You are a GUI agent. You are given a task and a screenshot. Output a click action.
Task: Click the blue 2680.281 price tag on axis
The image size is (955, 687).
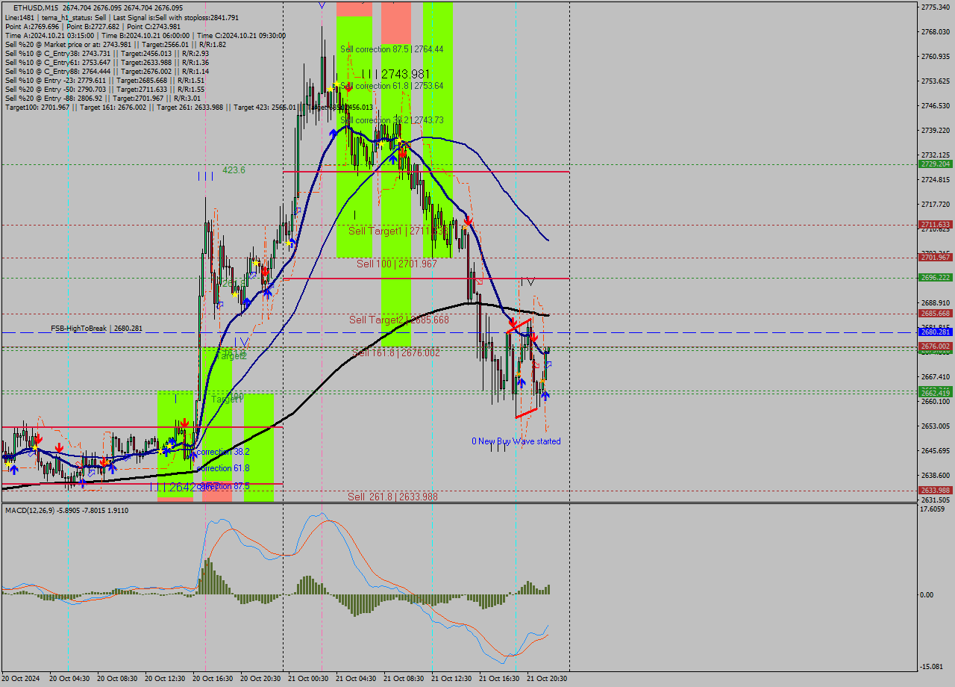tap(935, 332)
